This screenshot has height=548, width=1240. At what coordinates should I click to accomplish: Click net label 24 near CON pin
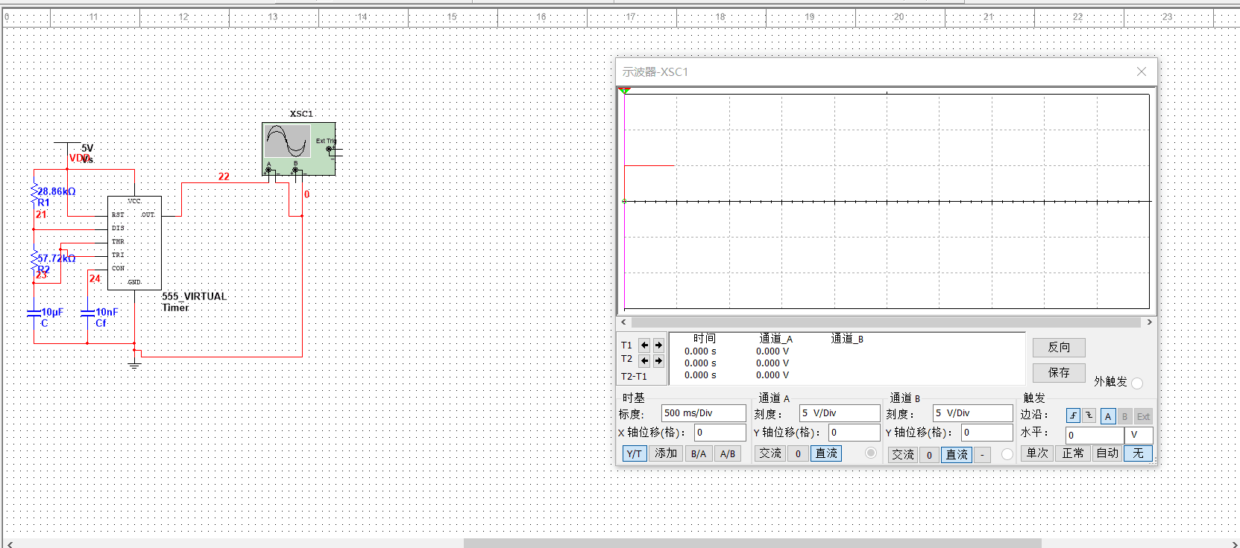[95, 278]
